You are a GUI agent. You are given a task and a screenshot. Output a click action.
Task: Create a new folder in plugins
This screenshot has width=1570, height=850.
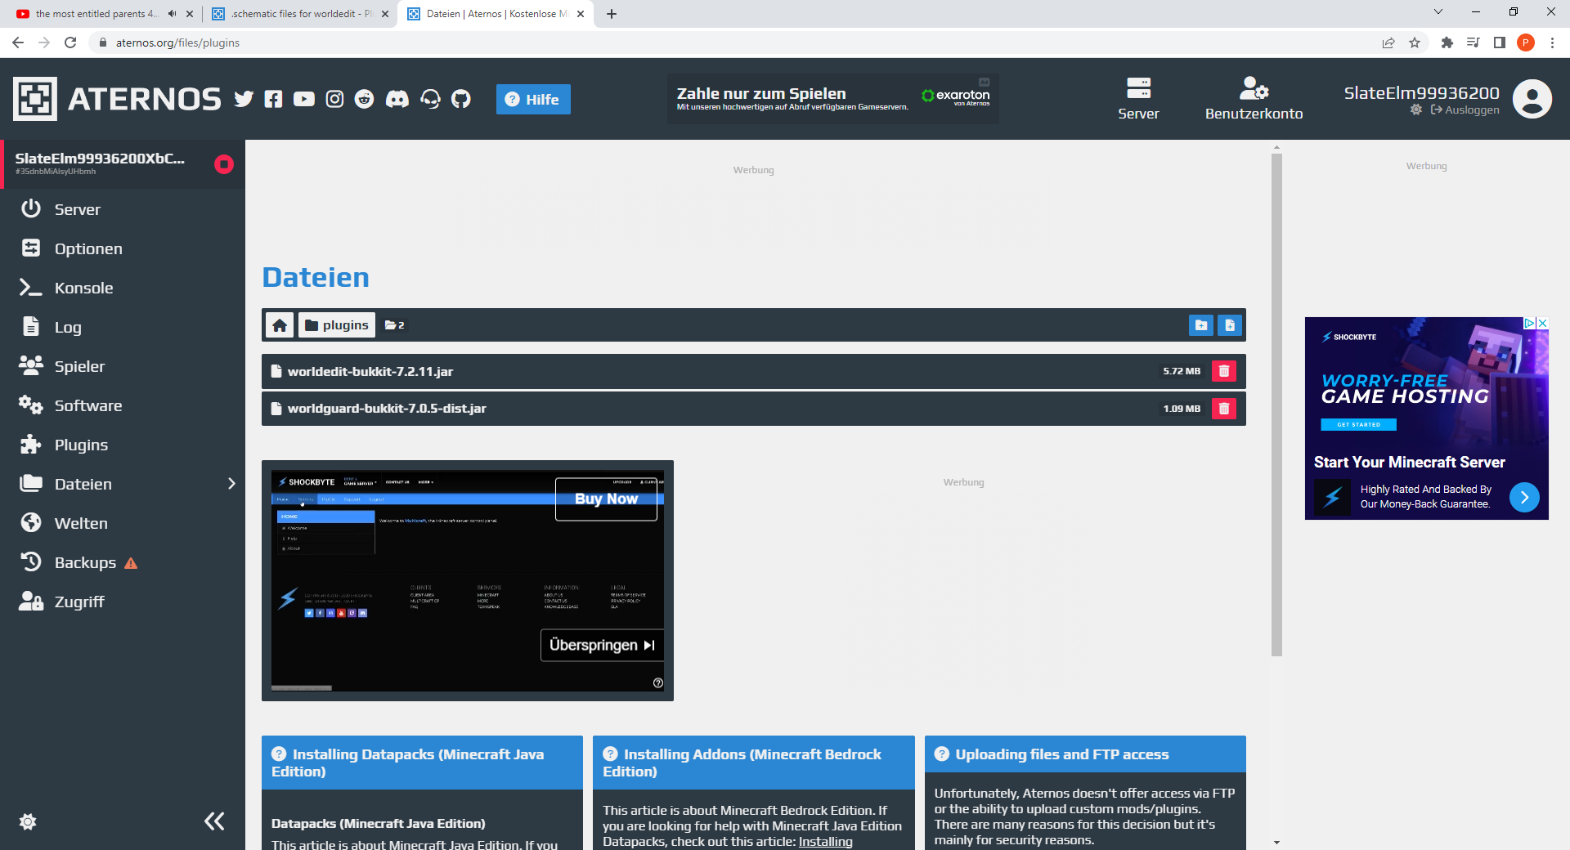[1201, 325]
